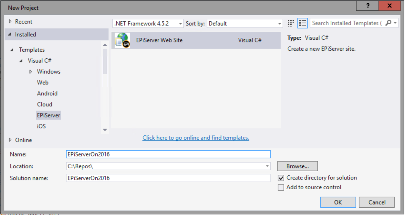Click the help question mark button

368,6
